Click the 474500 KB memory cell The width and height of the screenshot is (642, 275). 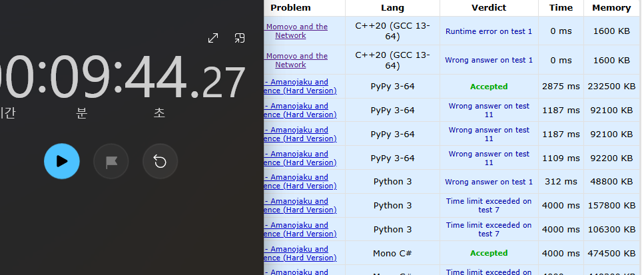[x=611, y=253]
